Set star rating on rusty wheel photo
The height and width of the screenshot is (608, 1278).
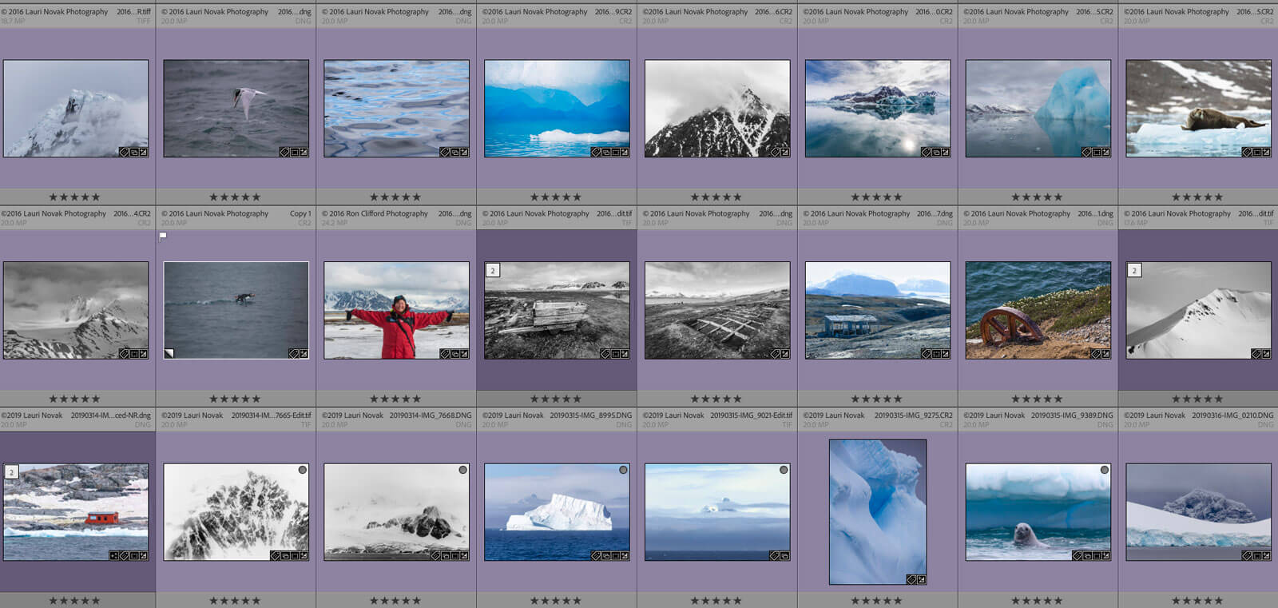coord(1037,399)
